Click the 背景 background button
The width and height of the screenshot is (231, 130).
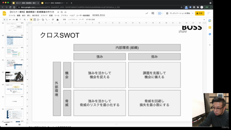64,19
